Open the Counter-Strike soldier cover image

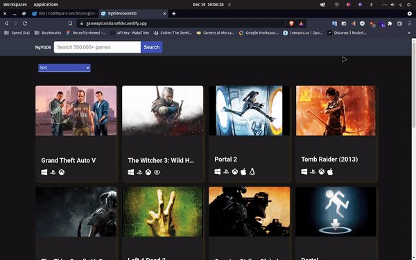coord(250,211)
